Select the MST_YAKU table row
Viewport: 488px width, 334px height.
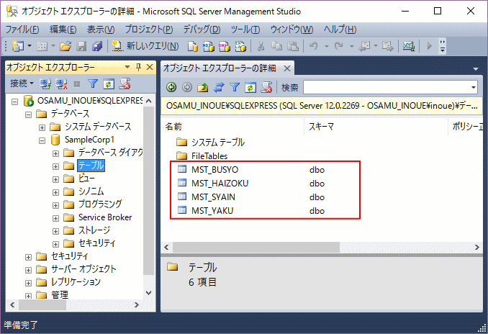[x=251, y=211]
